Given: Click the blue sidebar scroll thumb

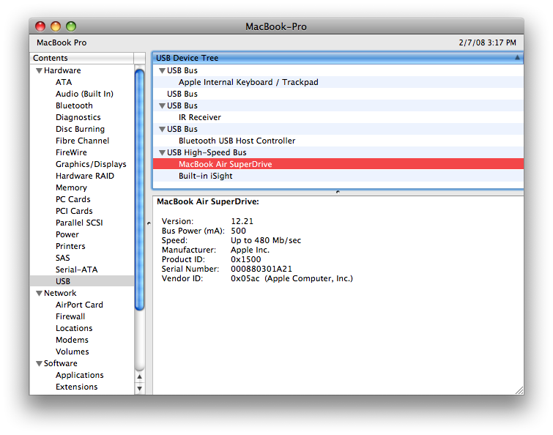Looking at the screenshot, I should (140, 190).
